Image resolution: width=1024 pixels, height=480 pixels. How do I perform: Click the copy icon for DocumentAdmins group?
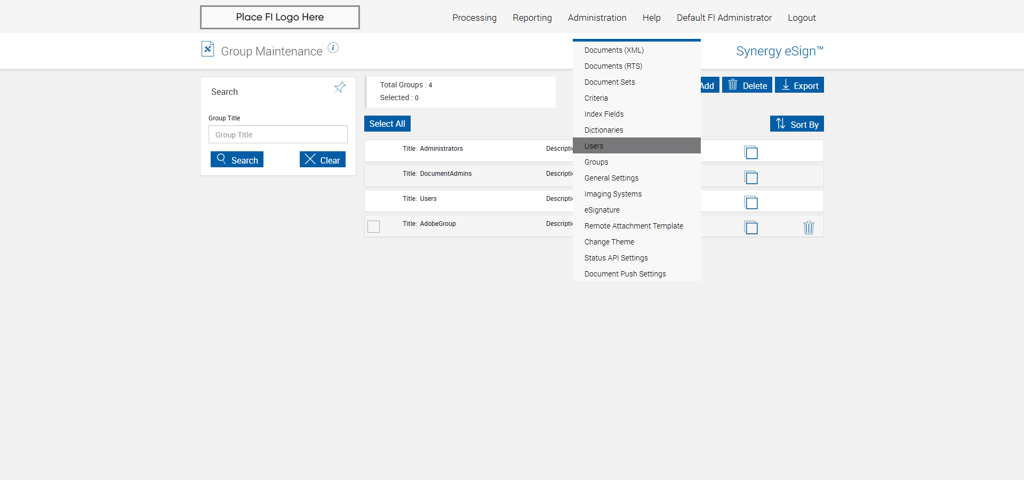(x=751, y=177)
